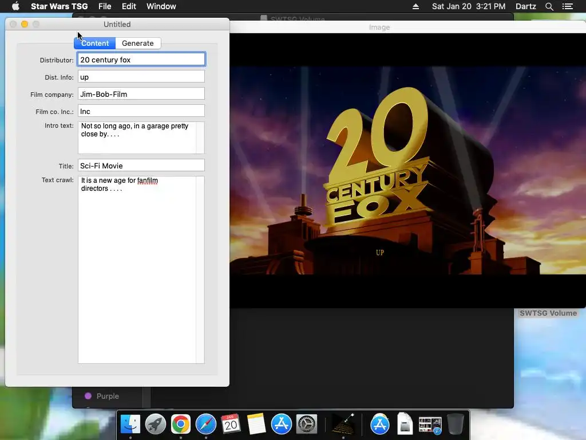Click the eject icon in menu bar
Viewport: 586px width, 440px height.
click(415, 6)
